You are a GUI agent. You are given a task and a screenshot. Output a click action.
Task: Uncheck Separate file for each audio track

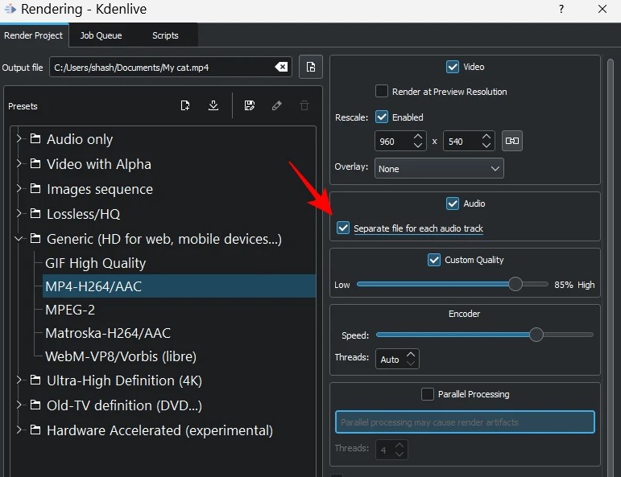tap(343, 228)
